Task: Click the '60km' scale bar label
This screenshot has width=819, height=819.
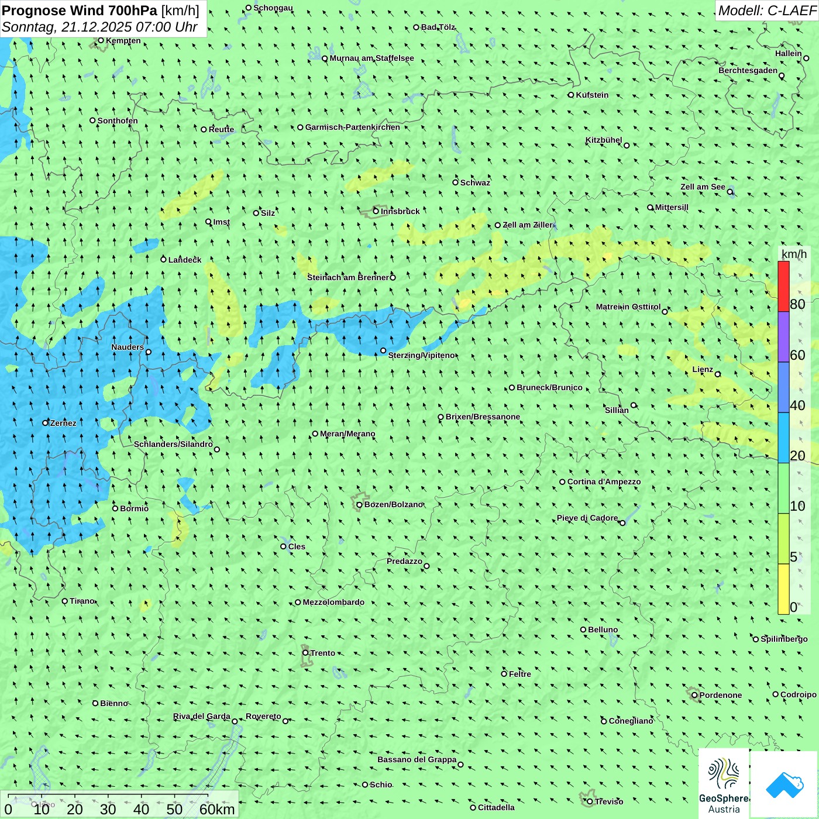Action: click(217, 809)
